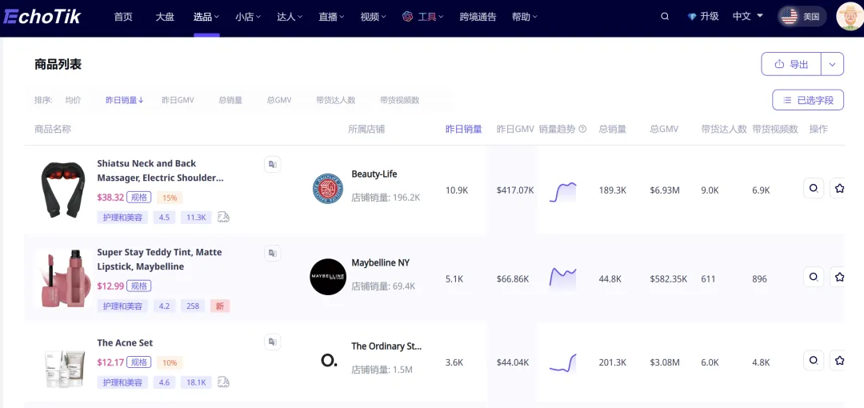The width and height of the screenshot is (864, 408).
Task: Favorite The Acne Set with star
Action: [838, 360]
